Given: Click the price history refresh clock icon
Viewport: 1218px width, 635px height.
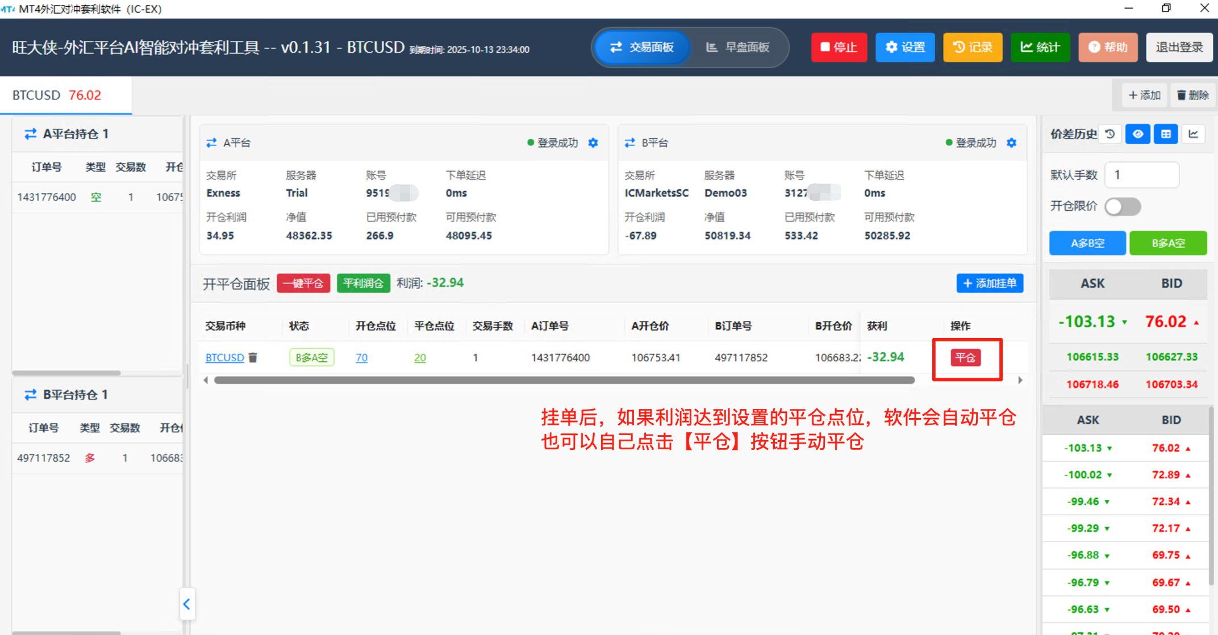Looking at the screenshot, I should point(1110,134).
